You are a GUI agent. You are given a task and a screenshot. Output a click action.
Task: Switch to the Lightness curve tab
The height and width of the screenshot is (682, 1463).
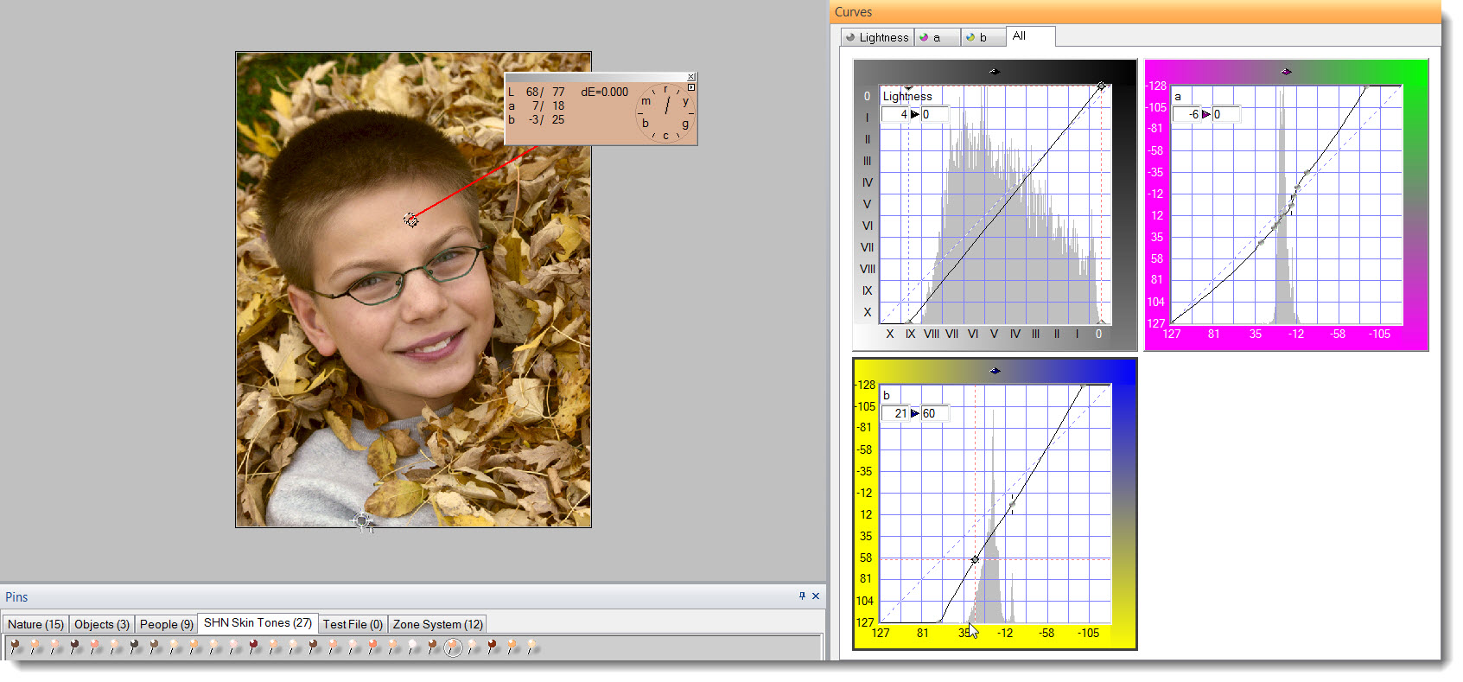tap(877, 37)
